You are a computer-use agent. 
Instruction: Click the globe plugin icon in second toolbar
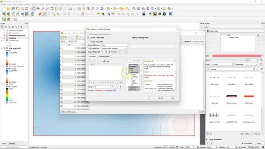(164, 14)
